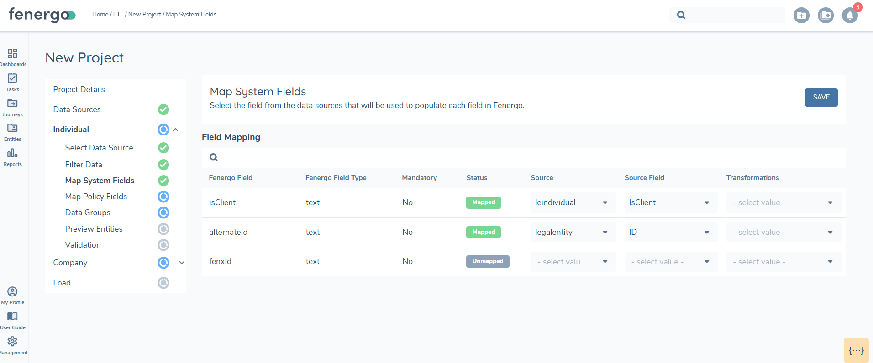Image resolution: width=873 pixels, height=363 pixels.
Task: Click the notifications bell icon
Action: click(x=849, y=16)
